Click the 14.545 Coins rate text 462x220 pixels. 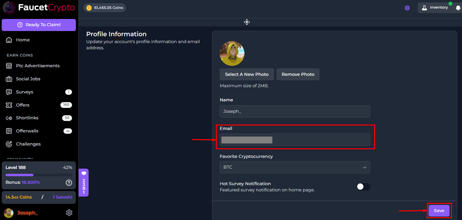coord(19,197)
